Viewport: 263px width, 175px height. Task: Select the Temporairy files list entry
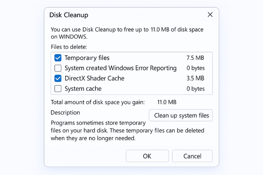(88, 58)
